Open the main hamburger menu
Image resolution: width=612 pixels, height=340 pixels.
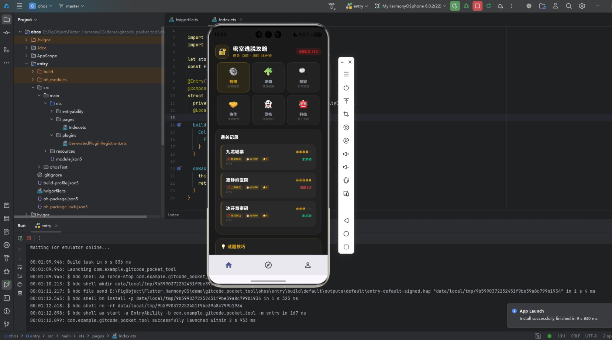(x=20, y=6)
